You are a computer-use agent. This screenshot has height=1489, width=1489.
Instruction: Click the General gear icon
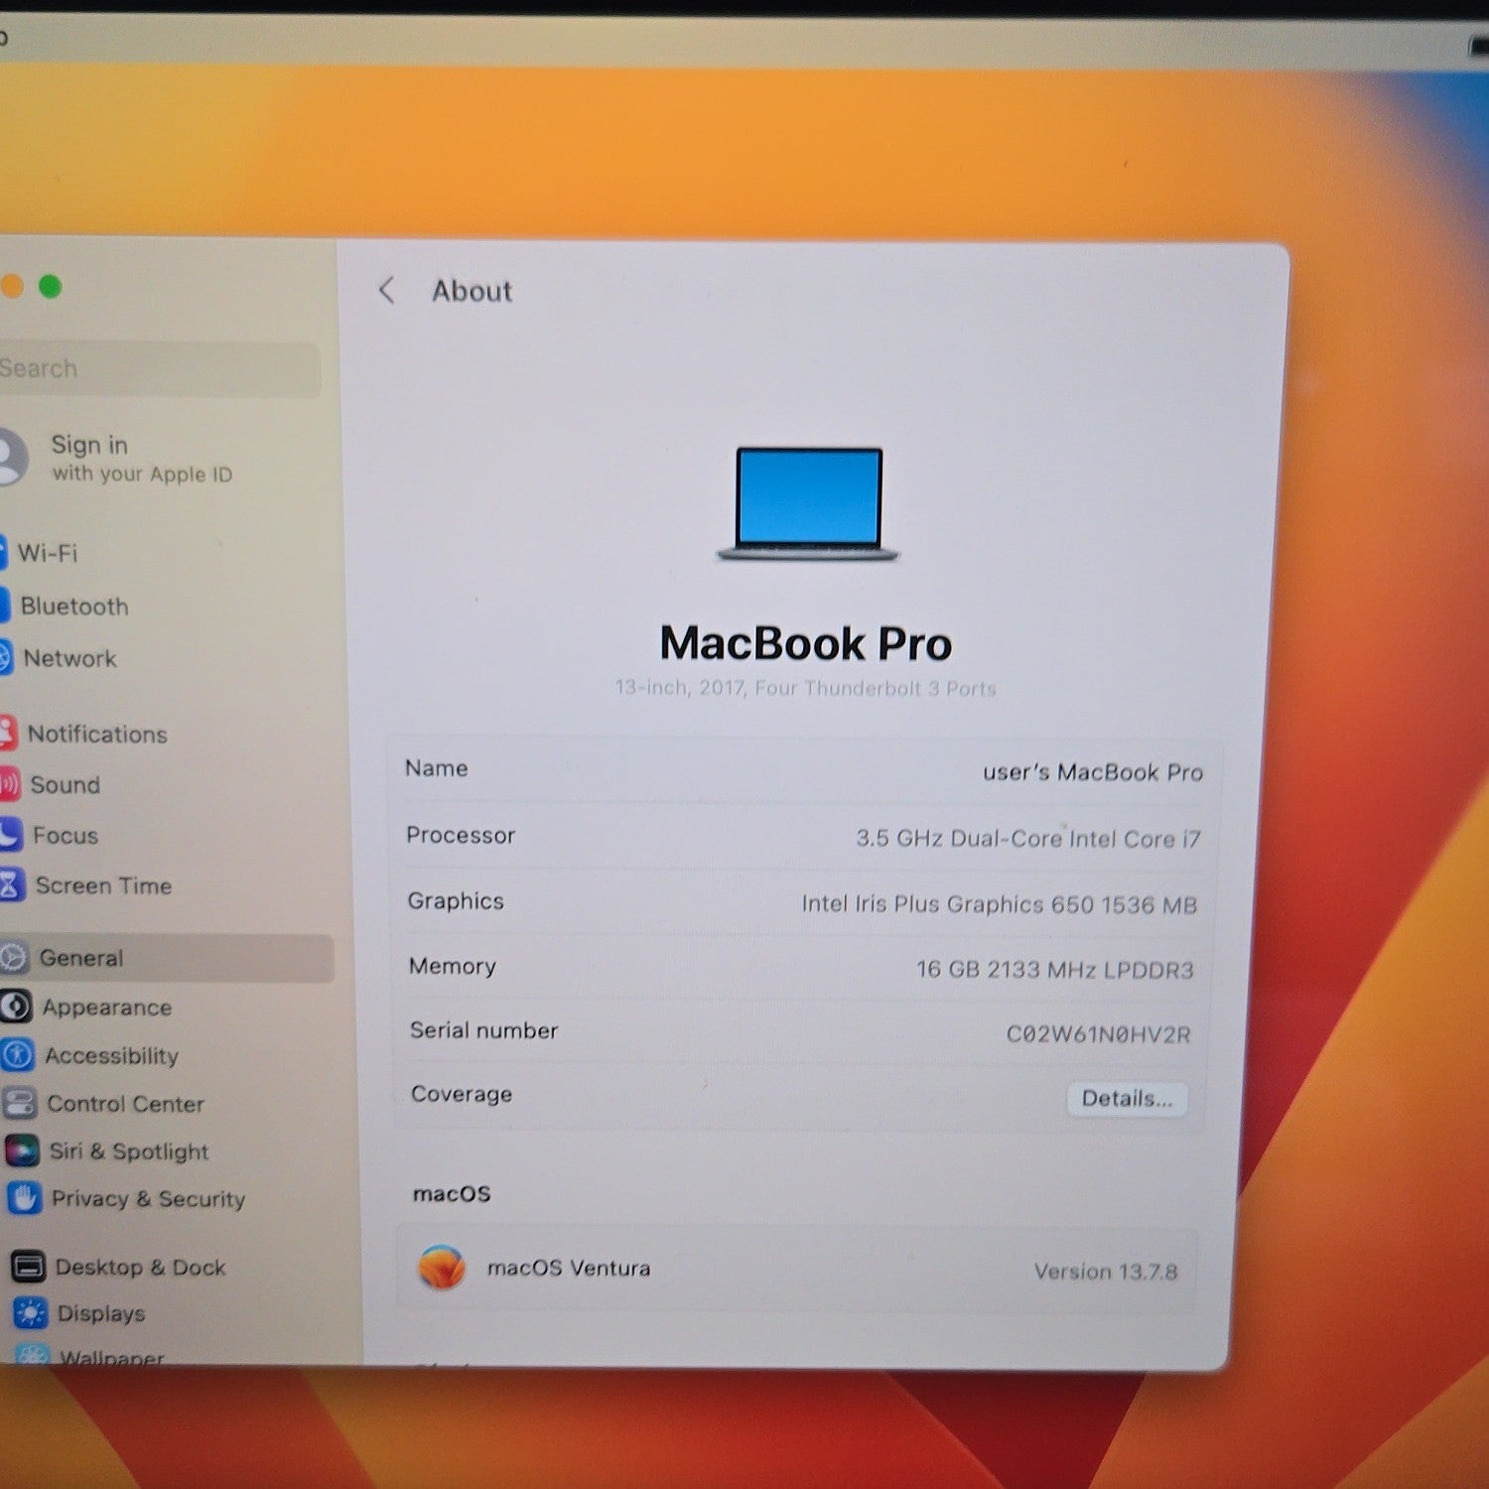[14, 958]
